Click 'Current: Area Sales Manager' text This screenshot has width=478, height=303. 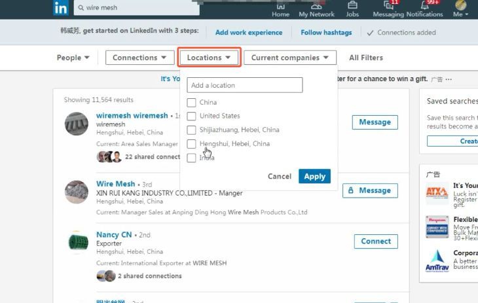[x=137, y=144]
